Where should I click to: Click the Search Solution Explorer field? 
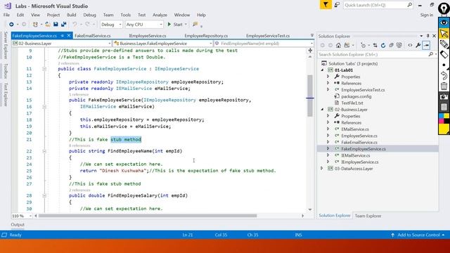click(x=377, y=55)
